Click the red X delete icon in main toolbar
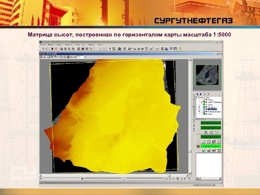 click(x=56, y=49)
